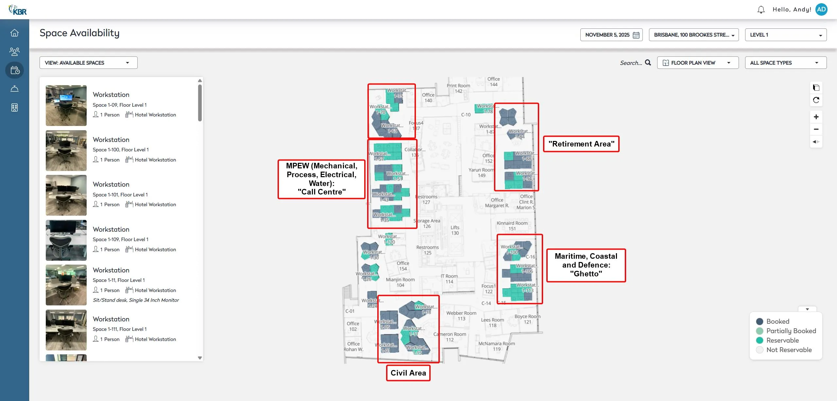Click the Space 1-09 workstation thumbnail

tap(66, 105)
